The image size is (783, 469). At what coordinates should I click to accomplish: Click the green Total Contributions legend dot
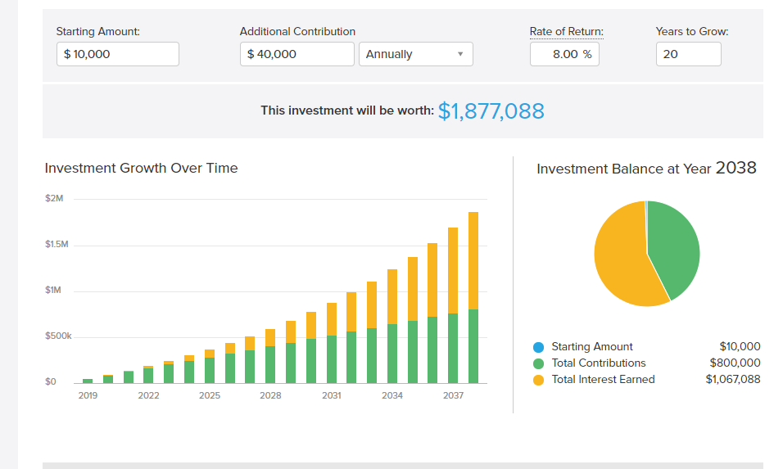point(538,363)
